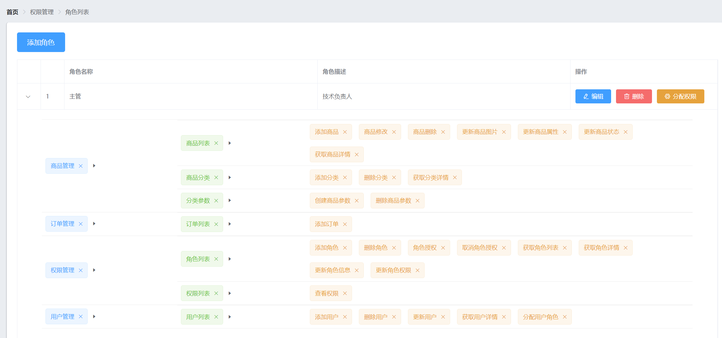
Task: Close the 分配用户角色 permission tag
Action: pyautogui.click(x=565, y=317)
